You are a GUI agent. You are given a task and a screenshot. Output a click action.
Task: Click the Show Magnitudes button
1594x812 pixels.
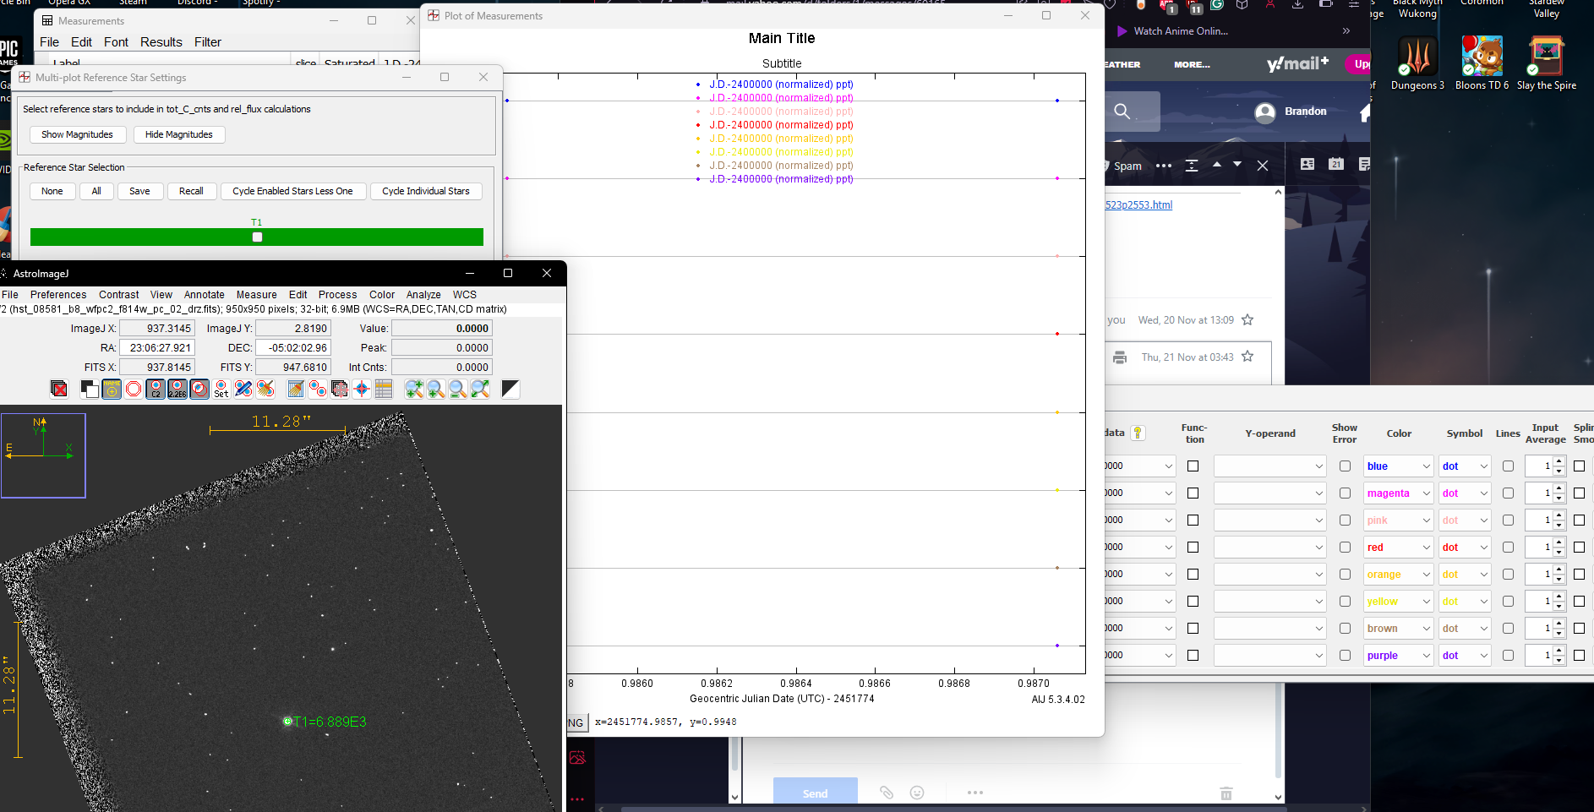[x=77, y=134]
